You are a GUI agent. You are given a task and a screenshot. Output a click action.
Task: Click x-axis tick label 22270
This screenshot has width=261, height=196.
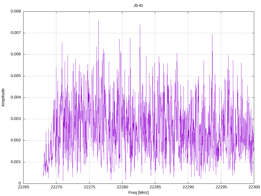(56, 187)
